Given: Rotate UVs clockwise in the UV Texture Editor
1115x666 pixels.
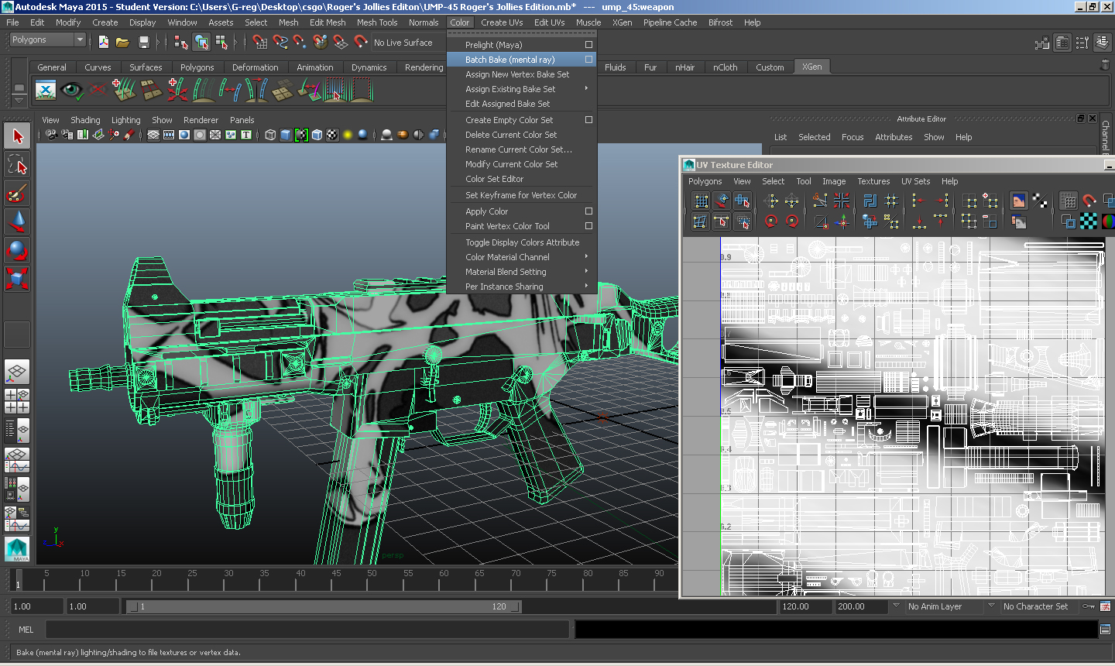Looking at the screenshot, I should pos(791,221).
